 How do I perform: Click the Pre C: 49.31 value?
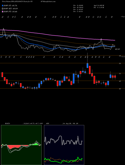[78, 11]
